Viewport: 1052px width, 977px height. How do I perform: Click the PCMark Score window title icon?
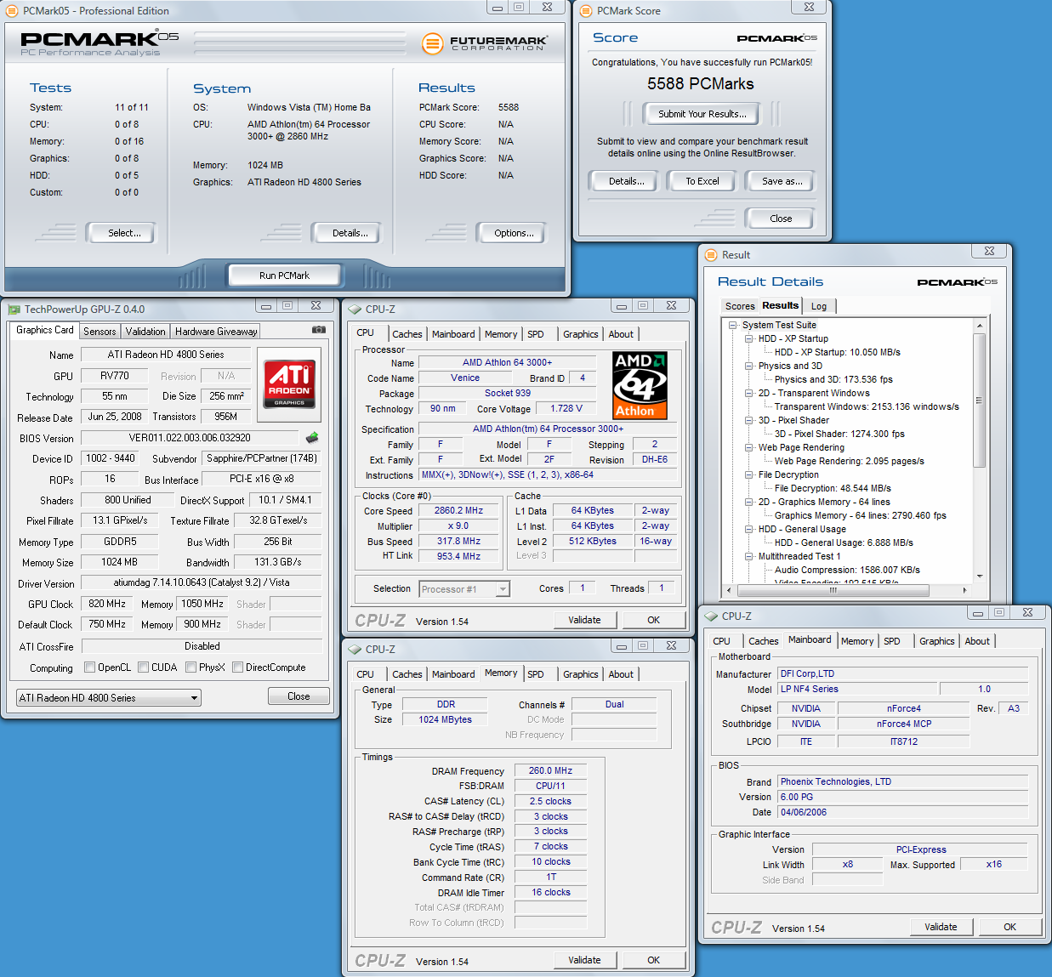tap(586, 11)
